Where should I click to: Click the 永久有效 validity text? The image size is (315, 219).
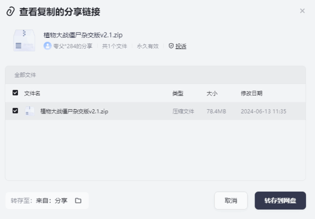[x=148, y=46]
